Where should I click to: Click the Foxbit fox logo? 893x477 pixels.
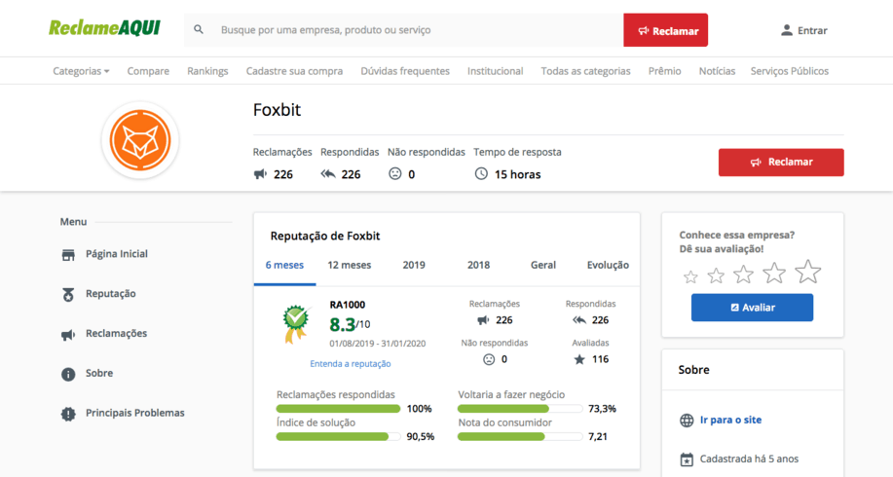(140, 140)
